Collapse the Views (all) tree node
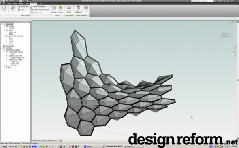The height and width of the screenshot is (148, 239). point(2,24)
